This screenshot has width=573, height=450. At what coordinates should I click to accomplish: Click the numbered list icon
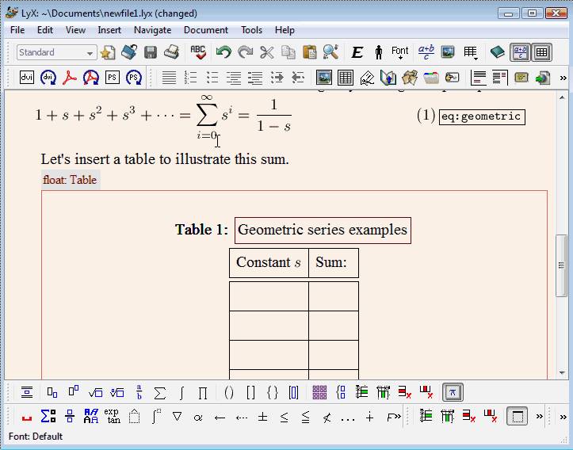191,78
